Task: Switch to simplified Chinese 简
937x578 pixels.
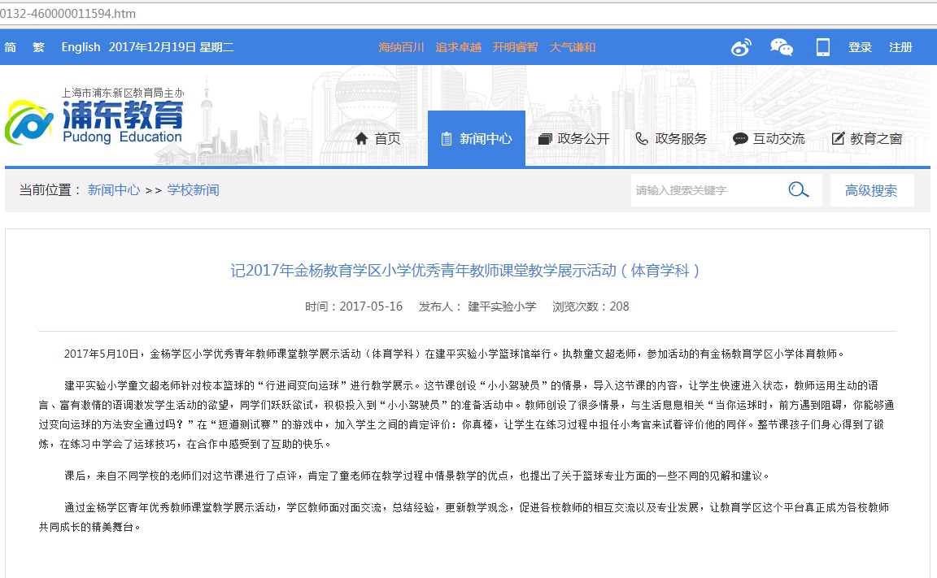Action: pos(10,47)
